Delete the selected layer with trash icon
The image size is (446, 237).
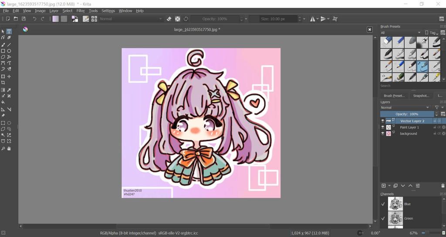coord(443,186)
